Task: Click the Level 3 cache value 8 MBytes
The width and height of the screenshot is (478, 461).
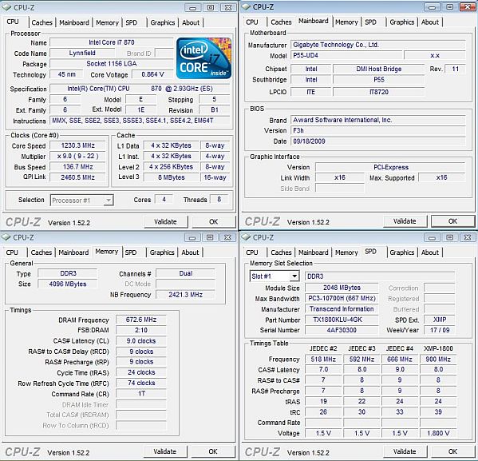Action: [x=171, y=177]
